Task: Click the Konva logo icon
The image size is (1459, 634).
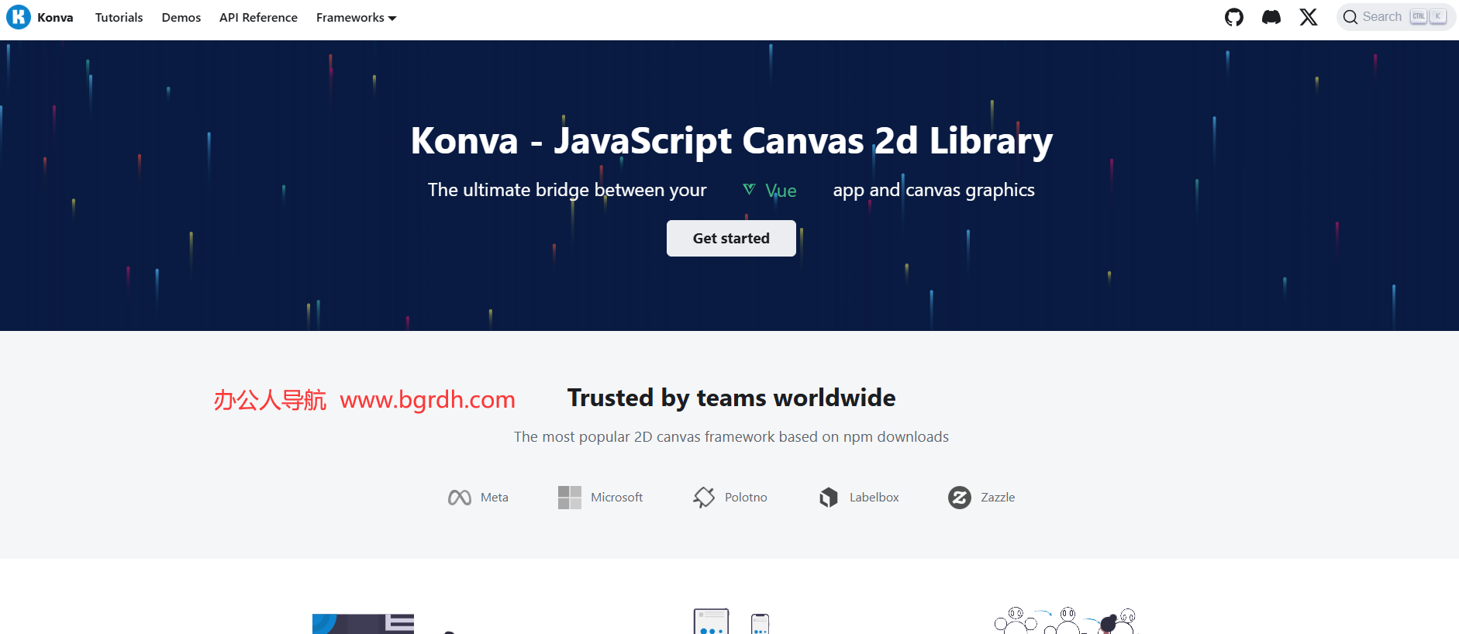Action: [19, 17]
